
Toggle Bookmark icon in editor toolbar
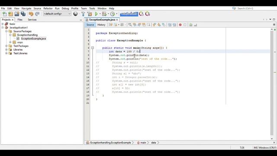point(164,25)
